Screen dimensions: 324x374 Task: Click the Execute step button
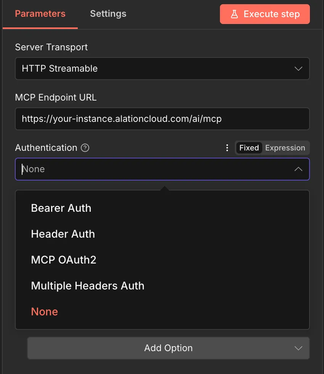tap(265, 14)
